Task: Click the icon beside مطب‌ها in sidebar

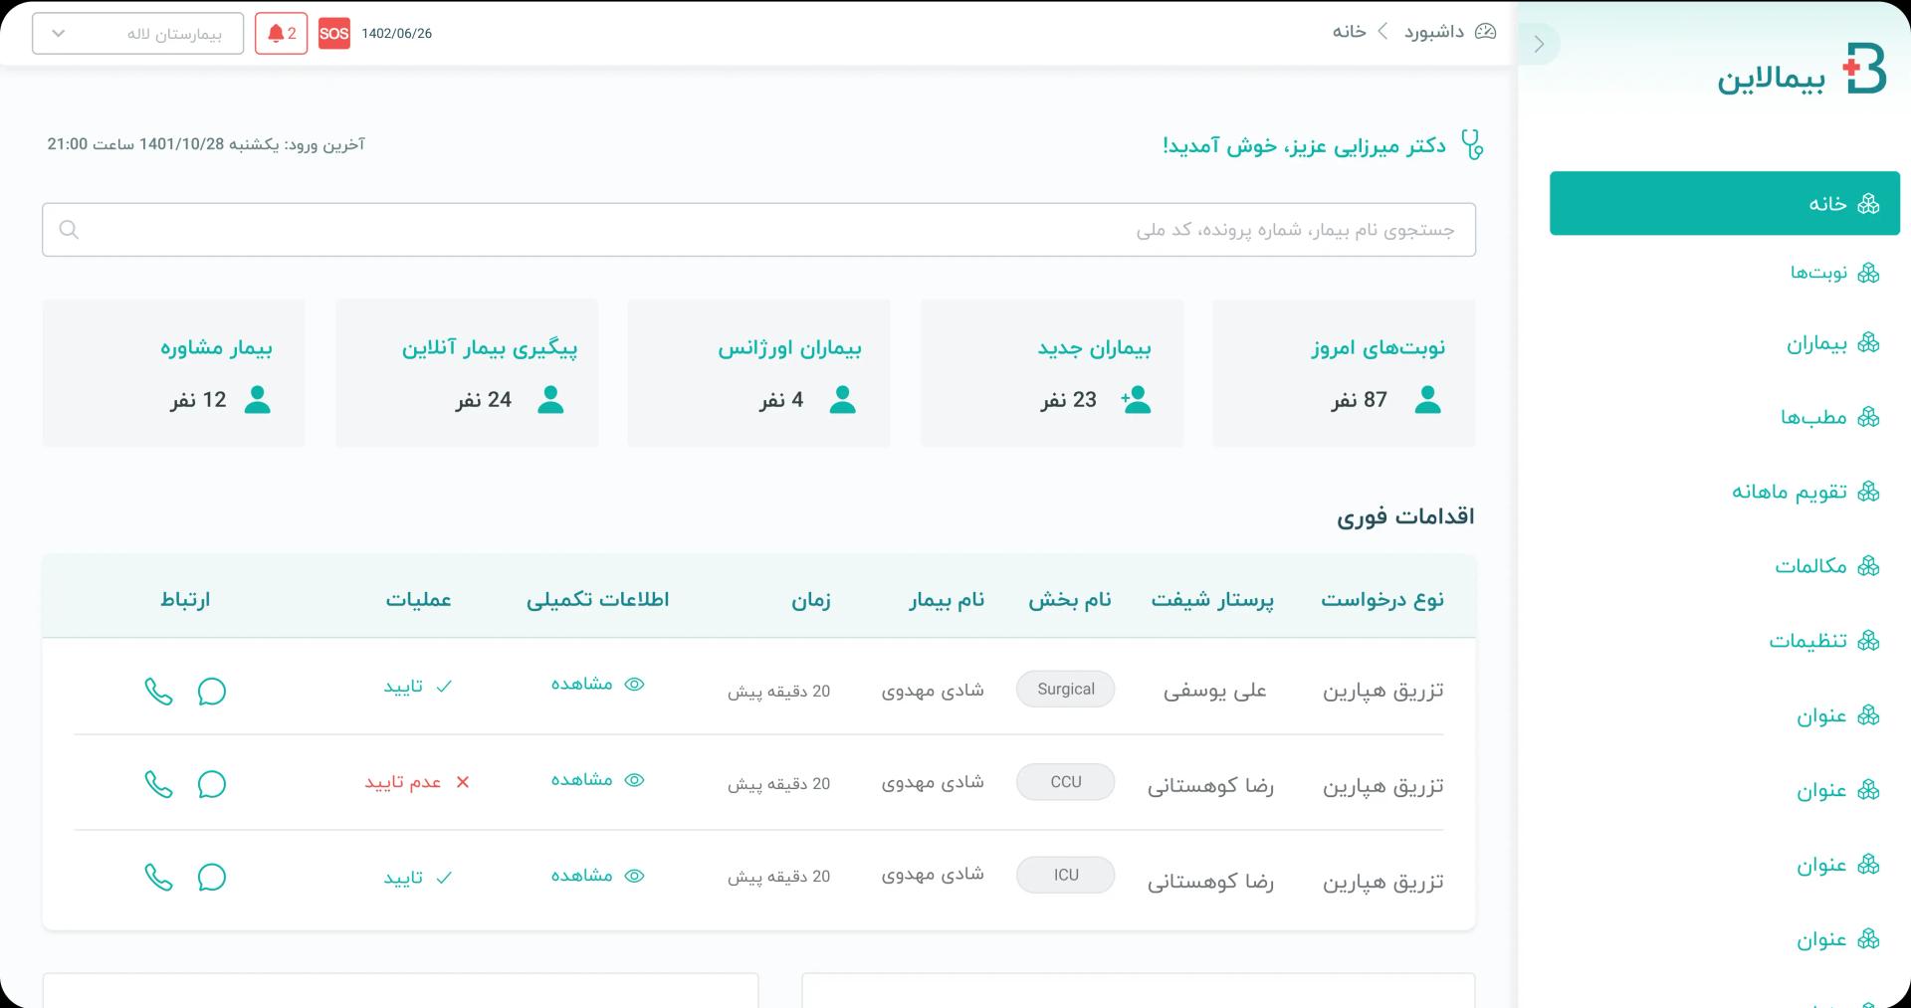Action: click(1868, 417)
